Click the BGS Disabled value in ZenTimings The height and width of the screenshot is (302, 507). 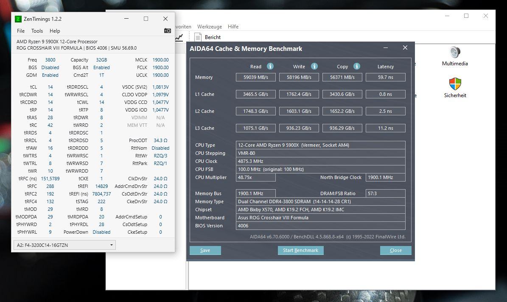(x=50, y=67)
